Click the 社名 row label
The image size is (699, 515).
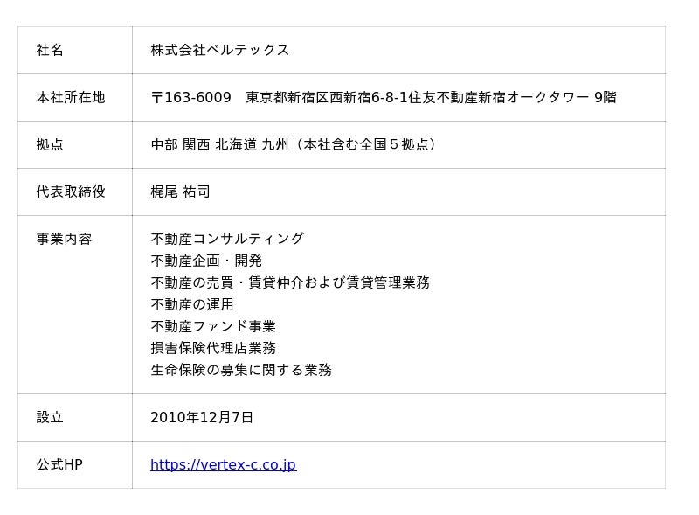click(x=50, y=51)
